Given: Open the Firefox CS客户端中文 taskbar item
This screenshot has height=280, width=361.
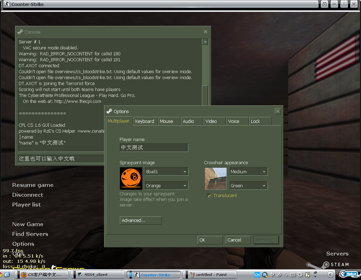Looking at the screenshot, I should pos(42,275).
